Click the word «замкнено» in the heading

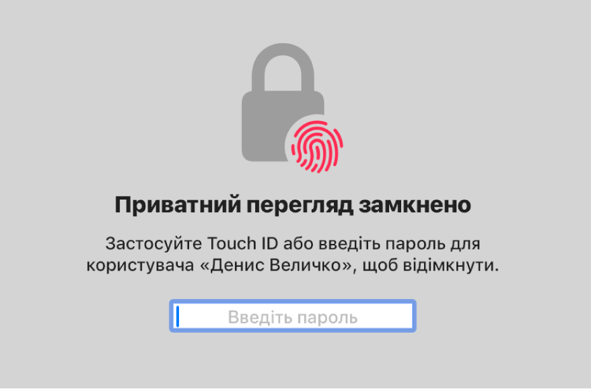coord(415,205)
